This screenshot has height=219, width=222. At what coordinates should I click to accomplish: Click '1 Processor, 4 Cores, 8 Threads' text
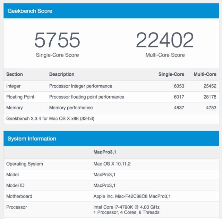tap(126, 212)
